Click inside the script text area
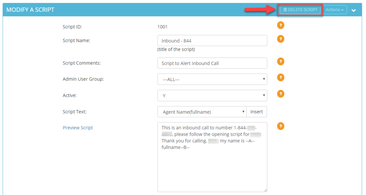366x195 pixels. (212, 157)
